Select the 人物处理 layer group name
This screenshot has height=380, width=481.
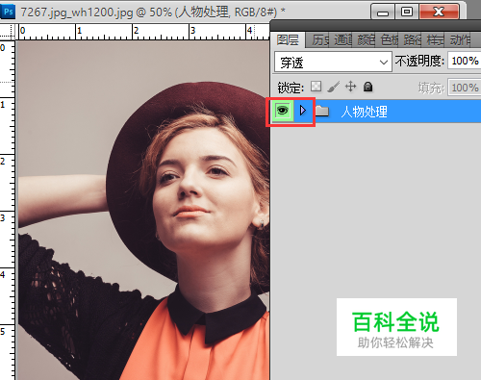click(364, 112)
